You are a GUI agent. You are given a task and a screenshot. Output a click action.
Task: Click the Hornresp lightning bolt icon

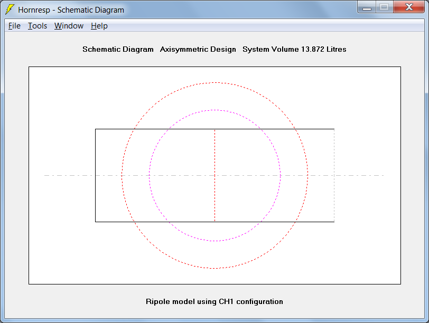click(x=10, y=9)
